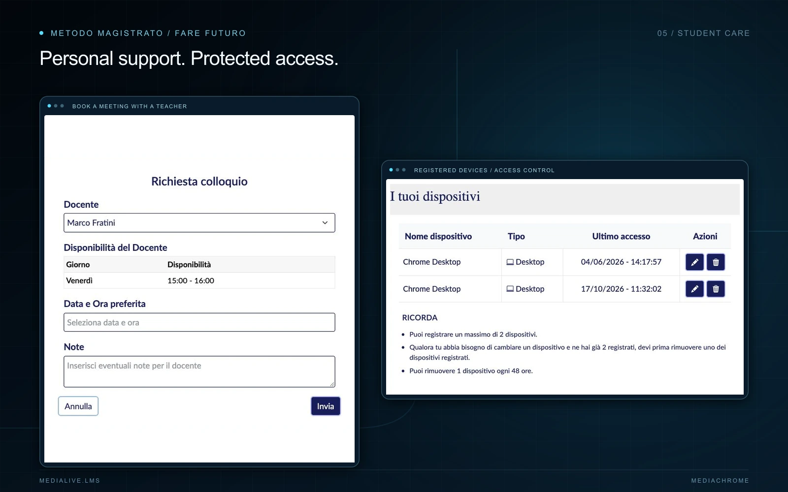788x492 pixels.
Task: Edit the device last accessed 17/10/2026
Action: coord(694,289)
